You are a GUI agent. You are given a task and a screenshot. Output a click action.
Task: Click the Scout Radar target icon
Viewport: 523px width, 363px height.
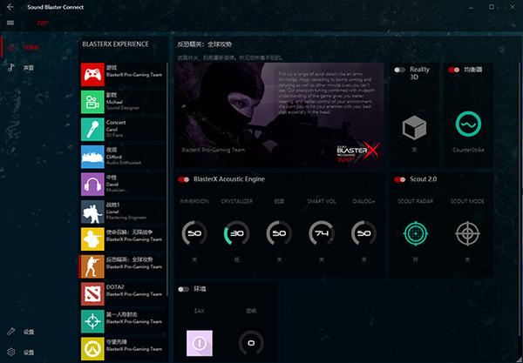pyautogui.click(x=416, y=233)
